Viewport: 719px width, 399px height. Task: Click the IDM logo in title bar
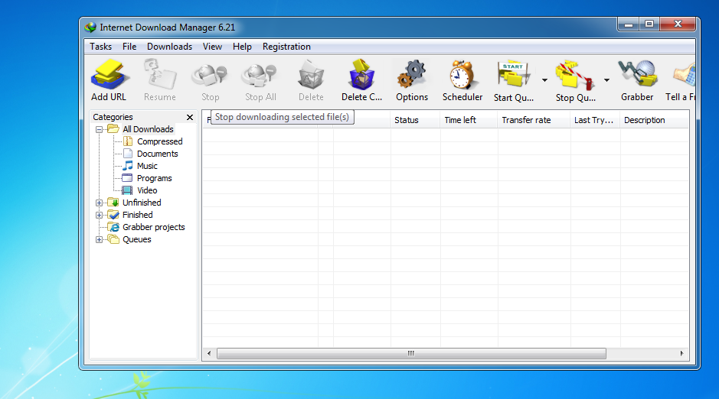click(x=90, y=28)
